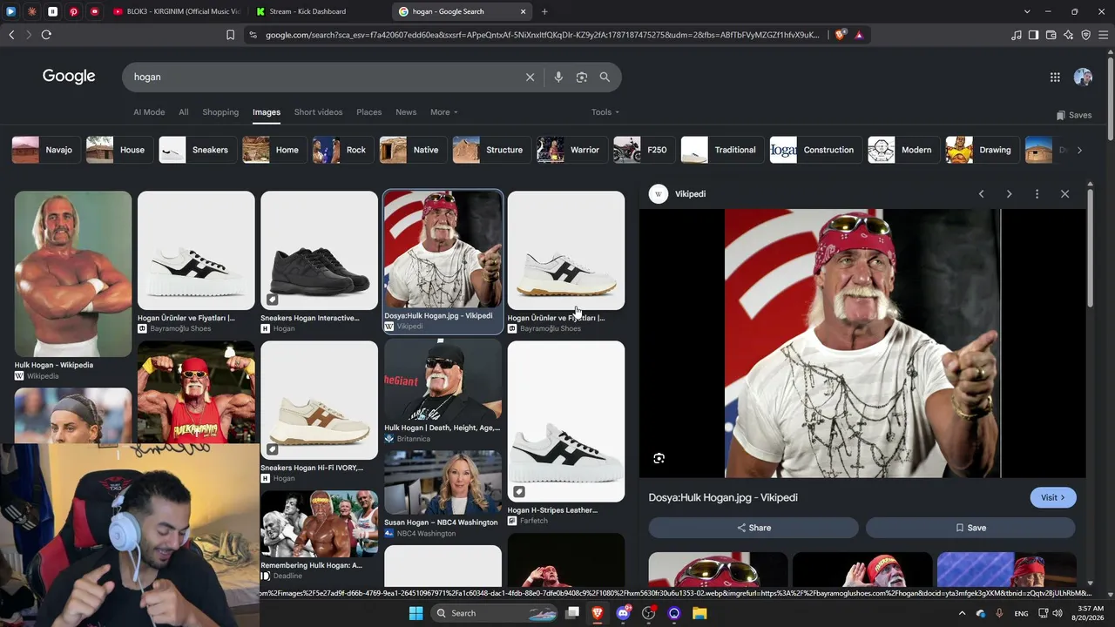Submit the search with the magnifier icon
1115x627 pixels.
605,77
